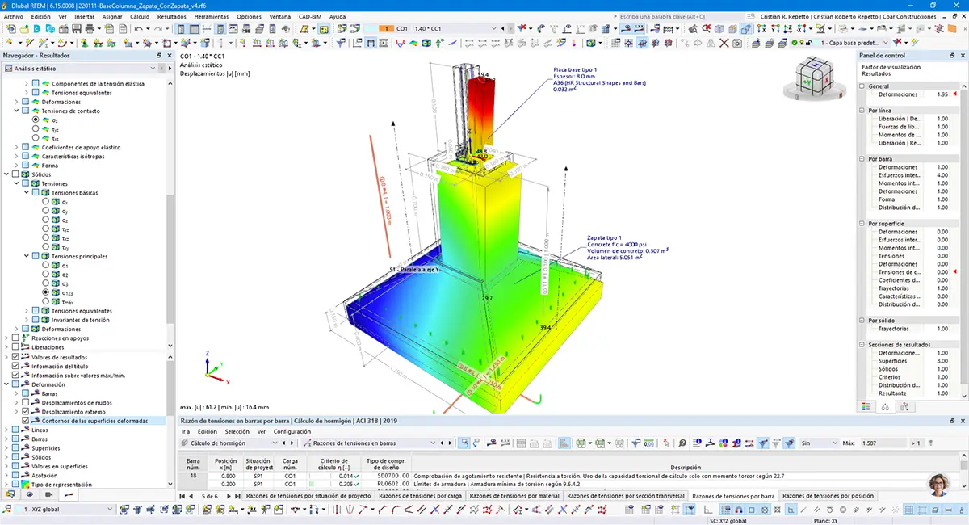Click the view along Z axis icon
This screenshot has height=525, width=969.
[788, 28]
